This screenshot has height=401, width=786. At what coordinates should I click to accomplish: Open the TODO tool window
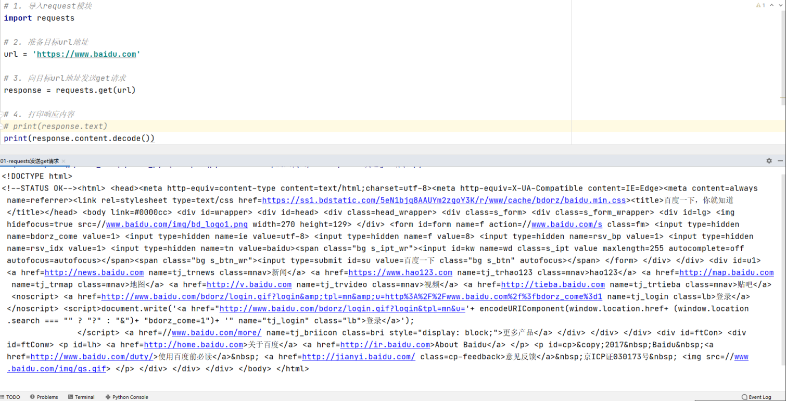pos(10,397)
